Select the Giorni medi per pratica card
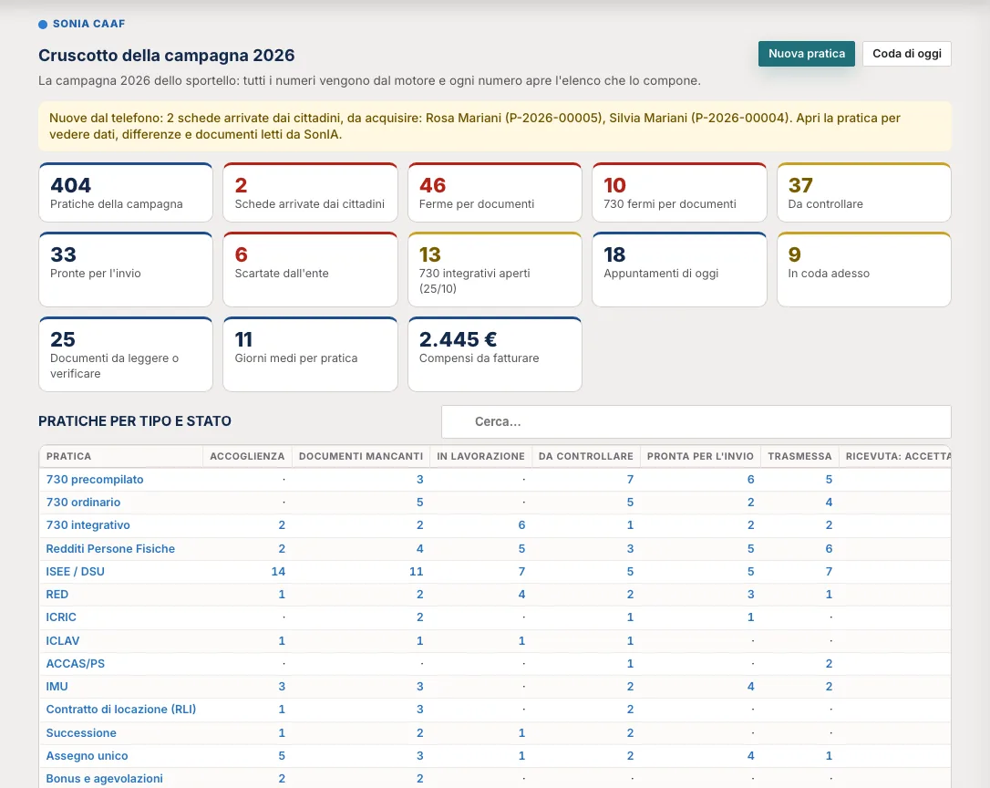The image size is (990, 788). click(x=310, y=355)
